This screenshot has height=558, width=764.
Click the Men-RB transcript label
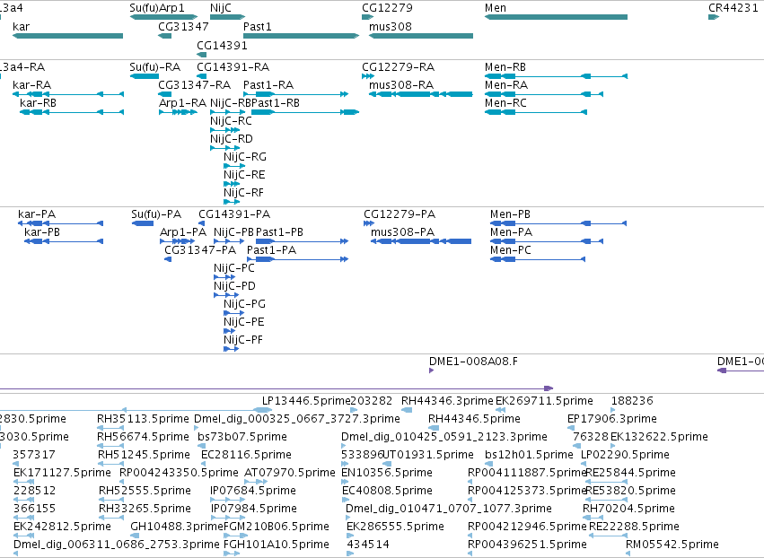(x=505, y=66)
